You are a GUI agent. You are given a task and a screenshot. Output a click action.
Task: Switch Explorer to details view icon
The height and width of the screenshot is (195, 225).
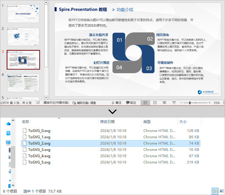[x=215, y=191]
